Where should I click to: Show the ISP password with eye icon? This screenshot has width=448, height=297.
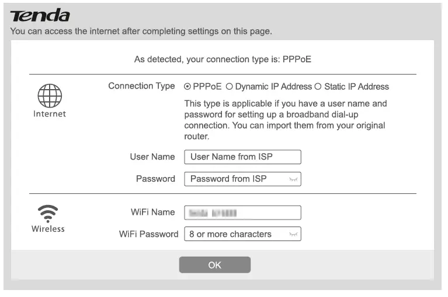pos(294,179)
